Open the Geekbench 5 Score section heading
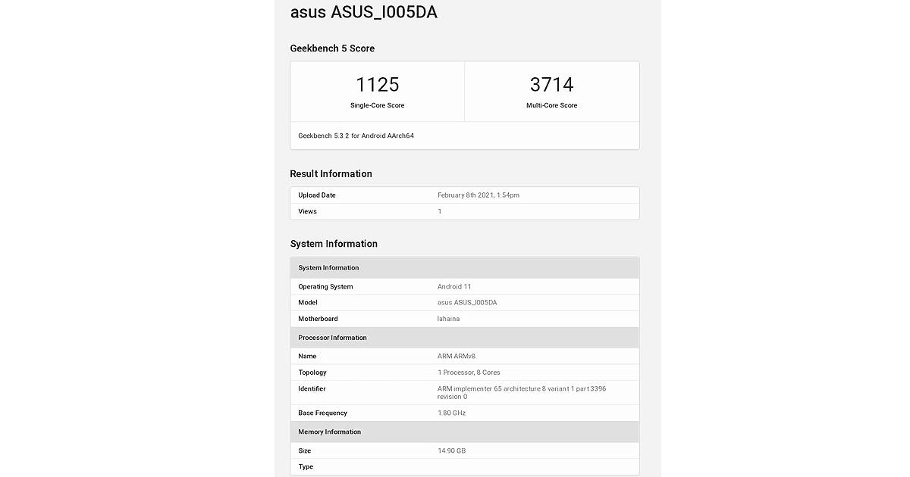The image size is (910, 477). point(332,48)
